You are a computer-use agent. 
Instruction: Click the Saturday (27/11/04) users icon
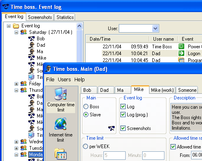point(23,32)
